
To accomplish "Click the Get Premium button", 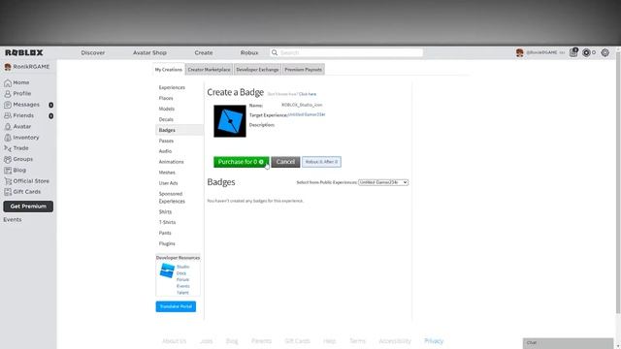I will pyautogui.click(x=28, y=206).
